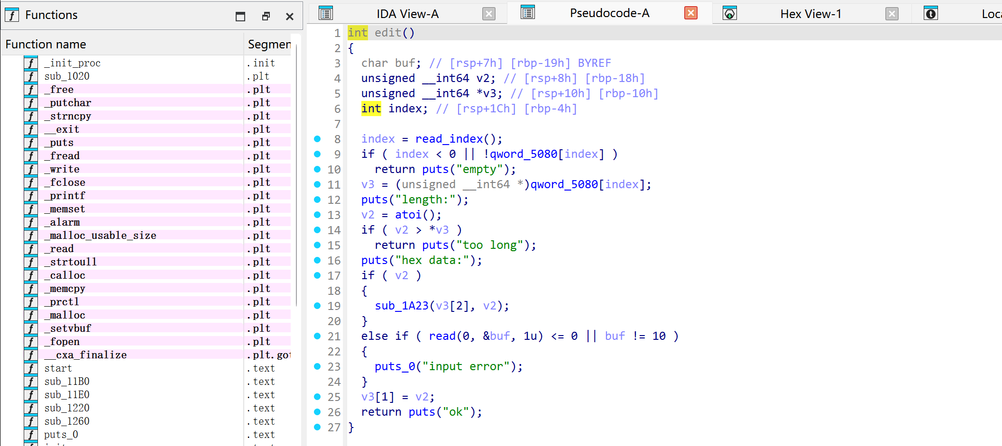Image resolution: width=1002 pixels, height=446 pixels.
Task: Close the IDA View-A tab
Action: click(489, 14)
